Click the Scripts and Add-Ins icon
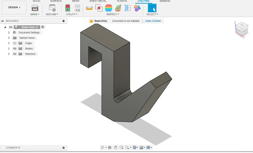Screen dimensions: 253x153 coord(52,8)
